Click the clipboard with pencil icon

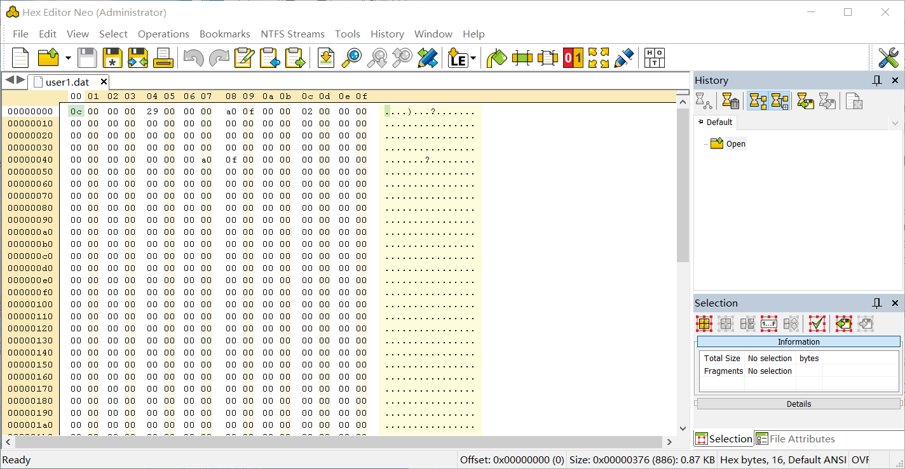244,58
